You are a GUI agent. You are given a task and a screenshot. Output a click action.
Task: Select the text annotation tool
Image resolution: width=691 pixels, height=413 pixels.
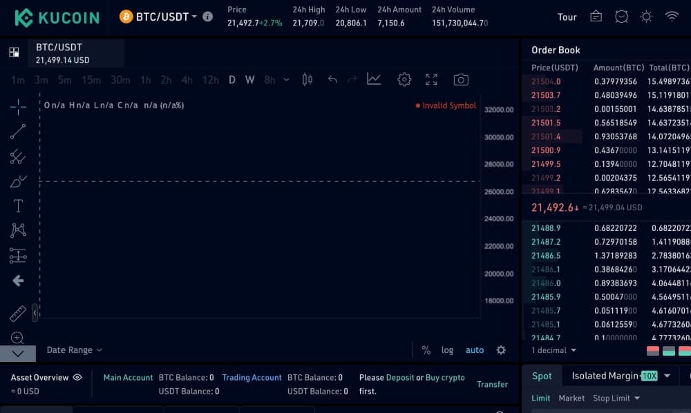(x=18, y=206)
